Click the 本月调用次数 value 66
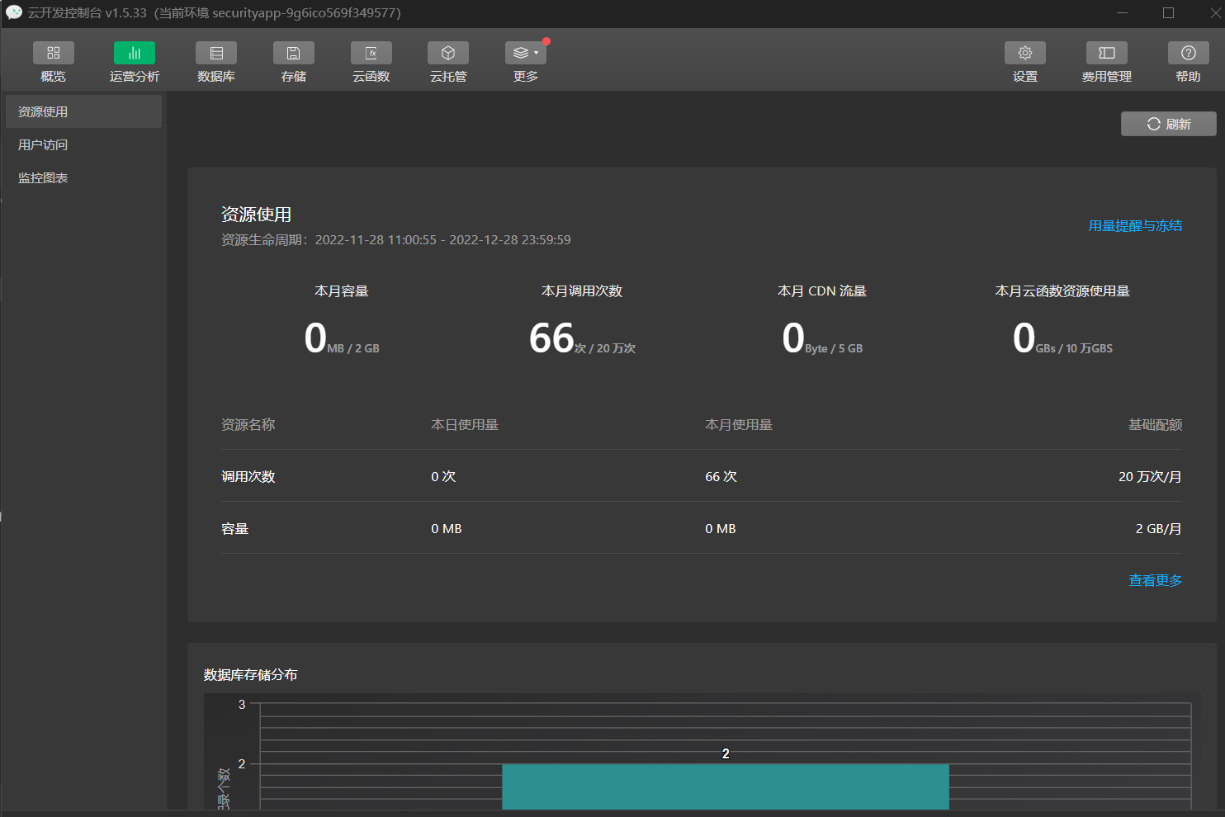 tap(551, 338)
